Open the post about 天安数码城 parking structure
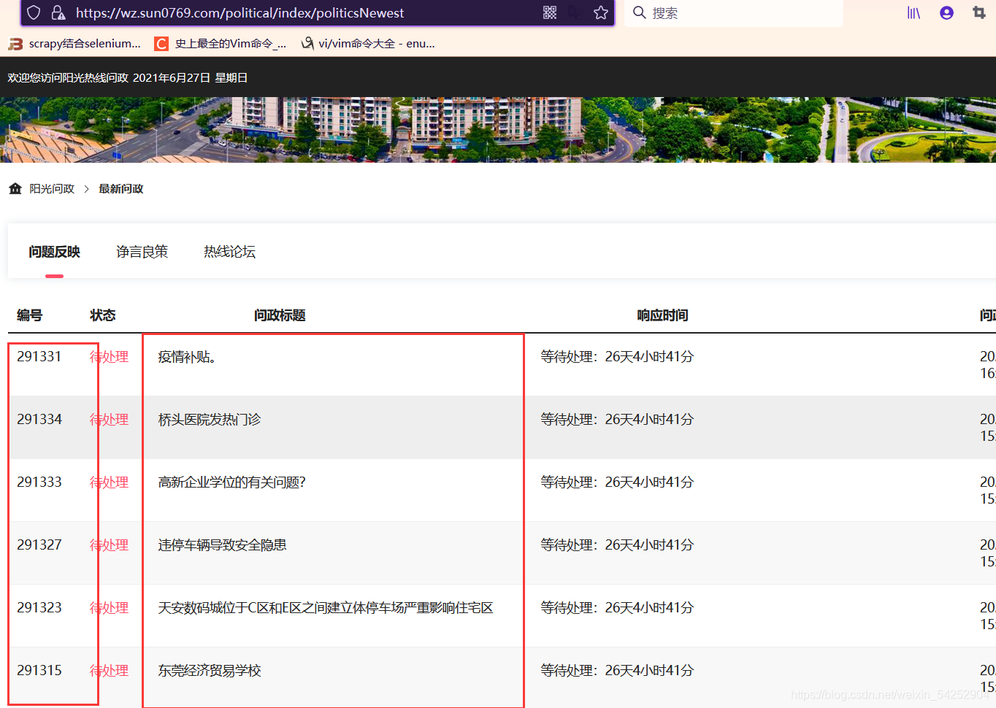The width and height of the screenshot is (996, 708). pyautogui.click(x=326, y=608)
